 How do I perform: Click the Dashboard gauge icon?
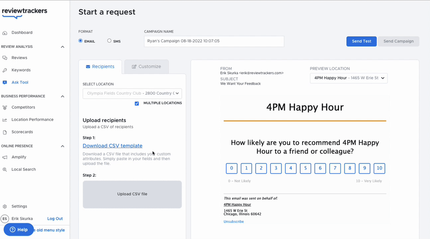tap(5, 33)
